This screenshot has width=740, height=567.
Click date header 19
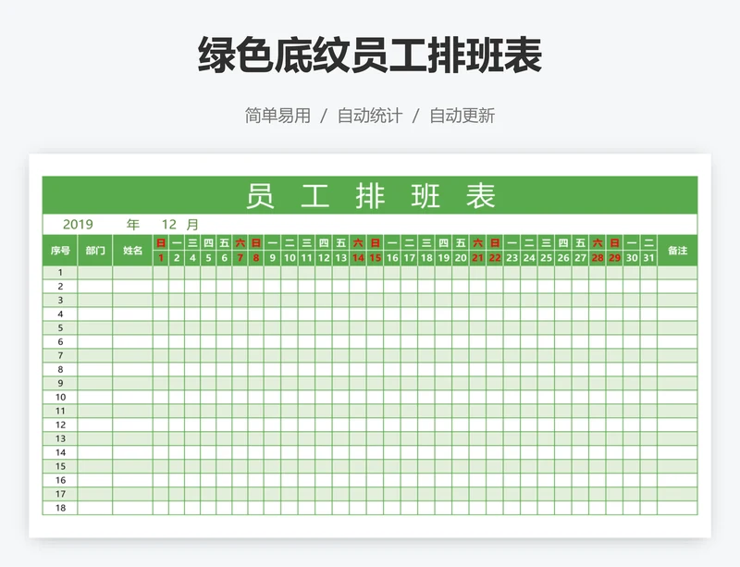443,258
